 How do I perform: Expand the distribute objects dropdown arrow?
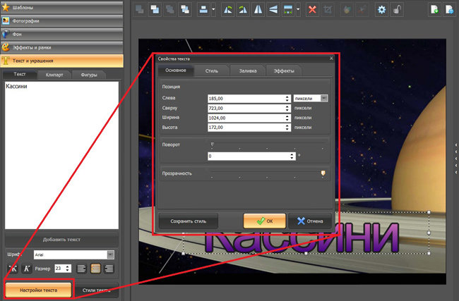(x=298, y=10)
